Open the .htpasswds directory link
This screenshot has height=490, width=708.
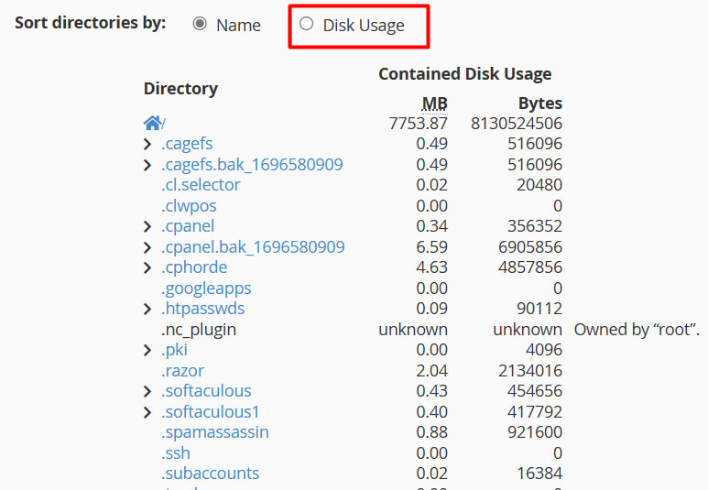[202, 309]
